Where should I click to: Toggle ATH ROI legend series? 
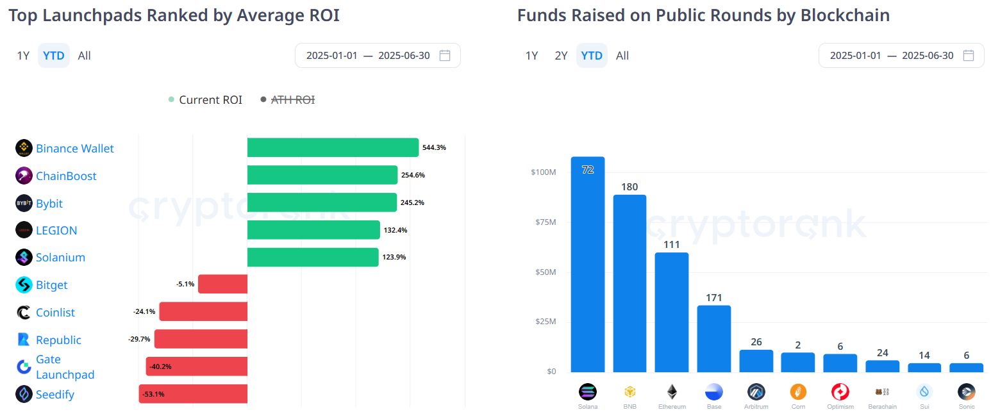tap(288, 100)
